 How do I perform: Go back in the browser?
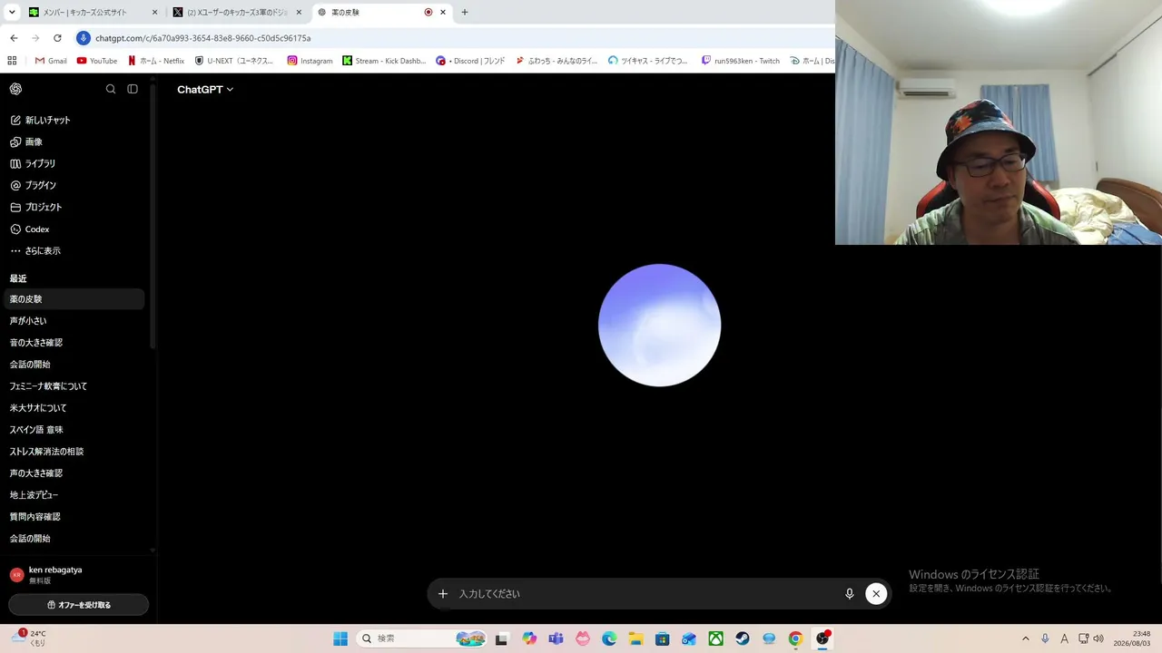(x=14, y=38)
